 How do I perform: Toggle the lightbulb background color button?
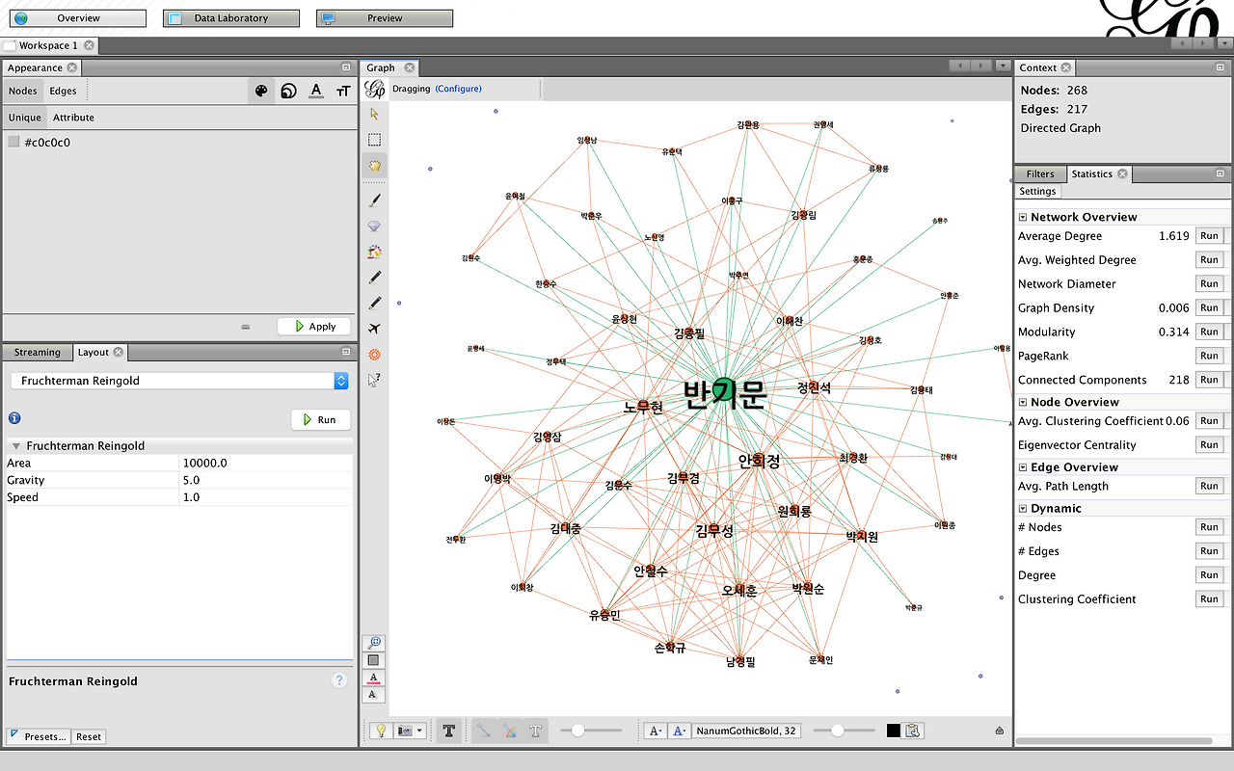[381, 731]
